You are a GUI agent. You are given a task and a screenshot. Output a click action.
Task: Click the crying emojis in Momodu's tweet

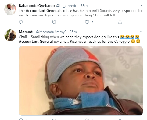click(x=130, y=37)
